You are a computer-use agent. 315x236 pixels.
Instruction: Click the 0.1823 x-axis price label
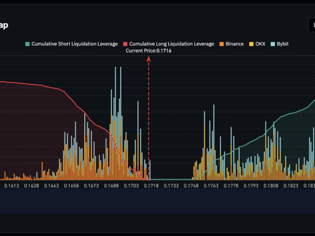click(x=291, y=186)
